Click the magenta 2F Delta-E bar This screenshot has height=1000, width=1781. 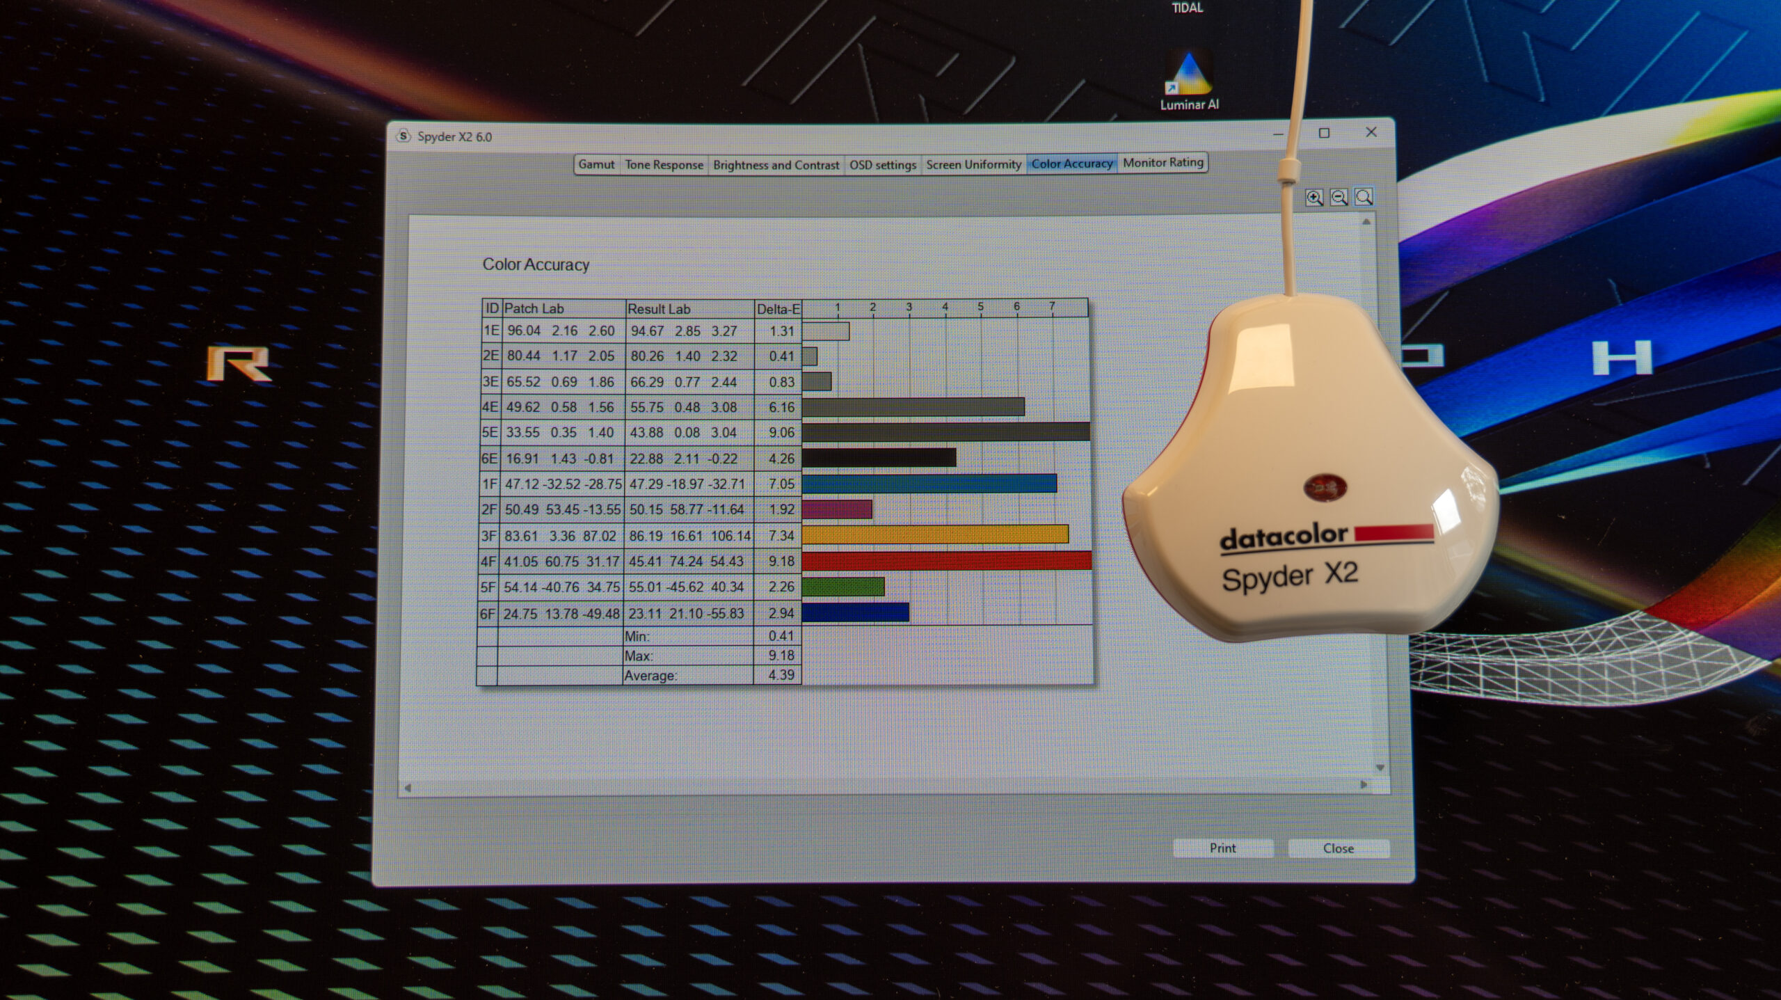point(837,509)
